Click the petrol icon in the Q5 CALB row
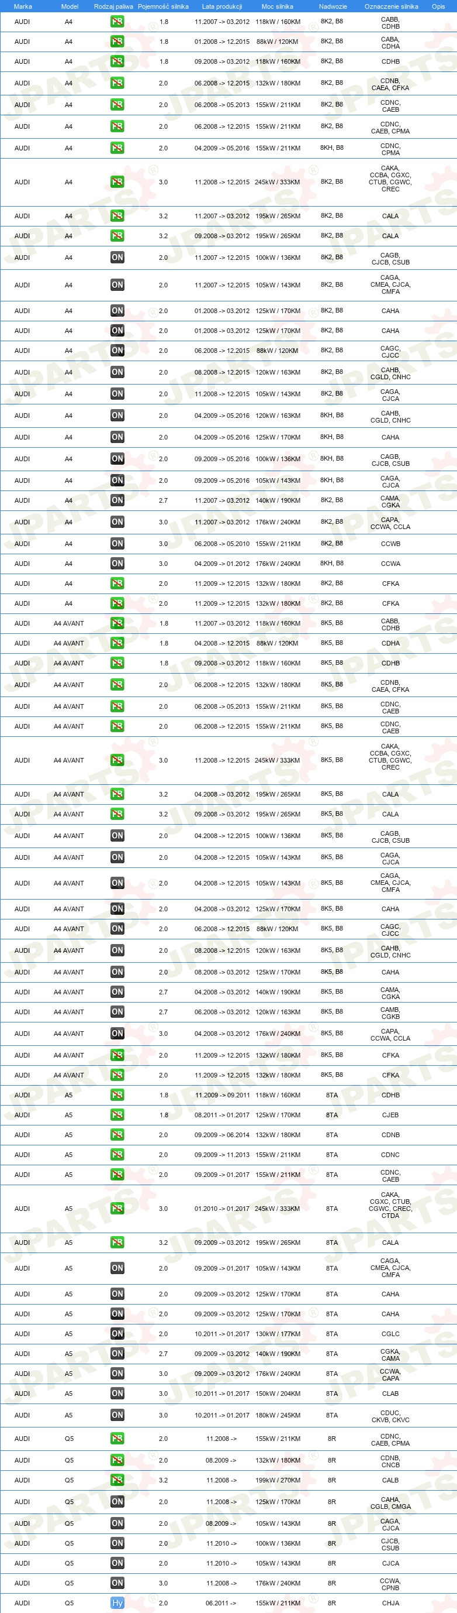457x1613 pixels. click(x=117, y=1480)
